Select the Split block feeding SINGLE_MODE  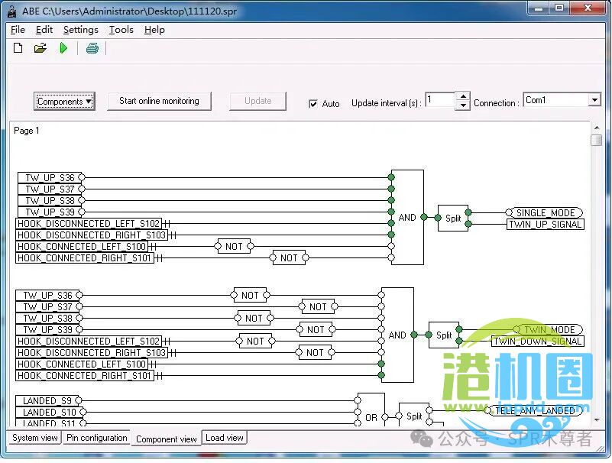[x=453, y=218]
